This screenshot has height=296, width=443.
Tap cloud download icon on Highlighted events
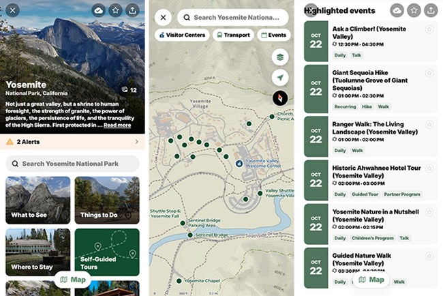pos(397,10)
